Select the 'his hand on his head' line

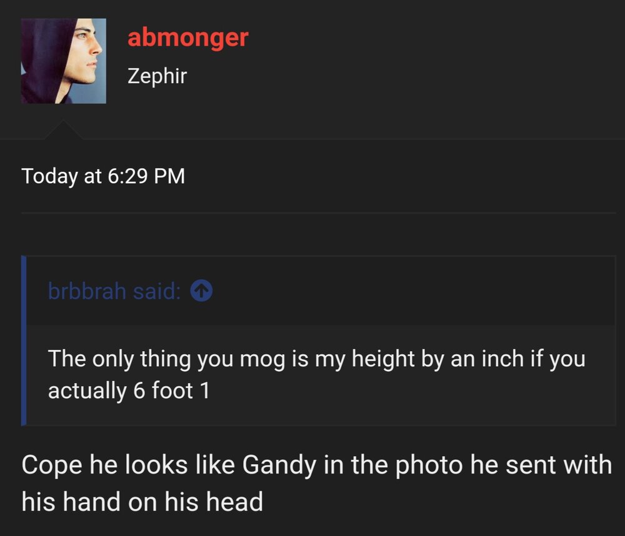pos(142,502)
